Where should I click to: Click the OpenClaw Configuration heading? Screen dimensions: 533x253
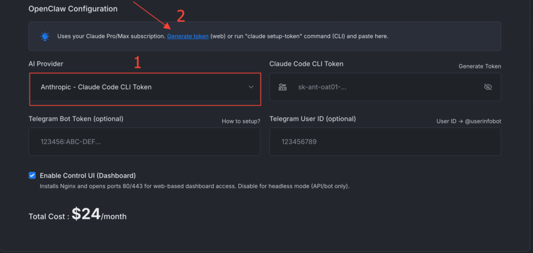click(x=73, y=9)
